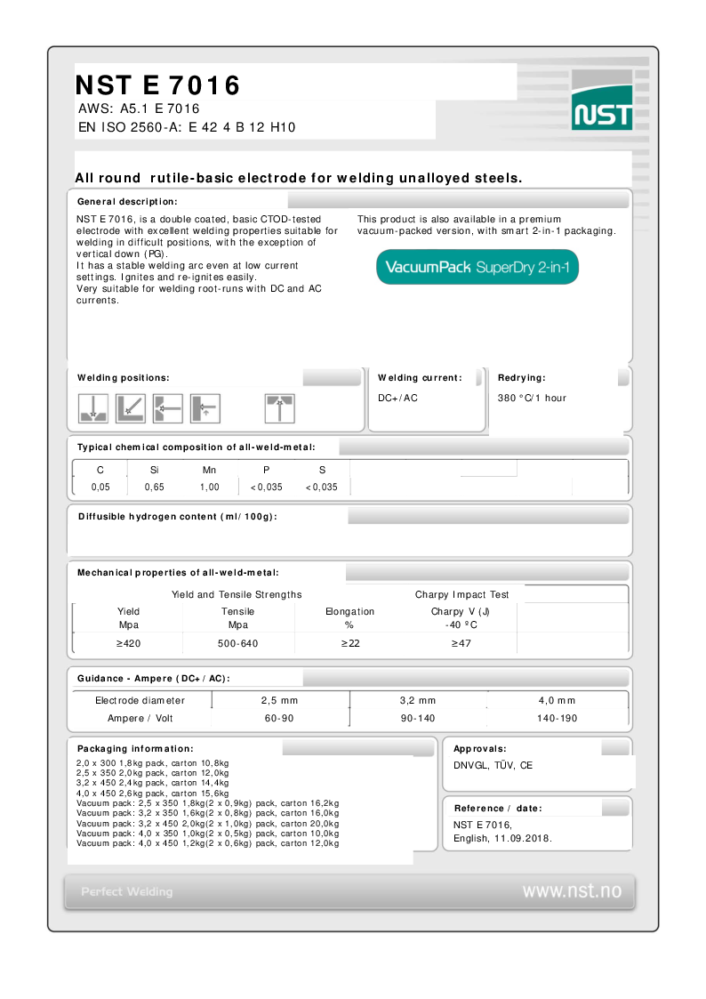Select the '4,0 x 450 2,6kg pack' line
706x999 pixels.
[x=153, y=794]
